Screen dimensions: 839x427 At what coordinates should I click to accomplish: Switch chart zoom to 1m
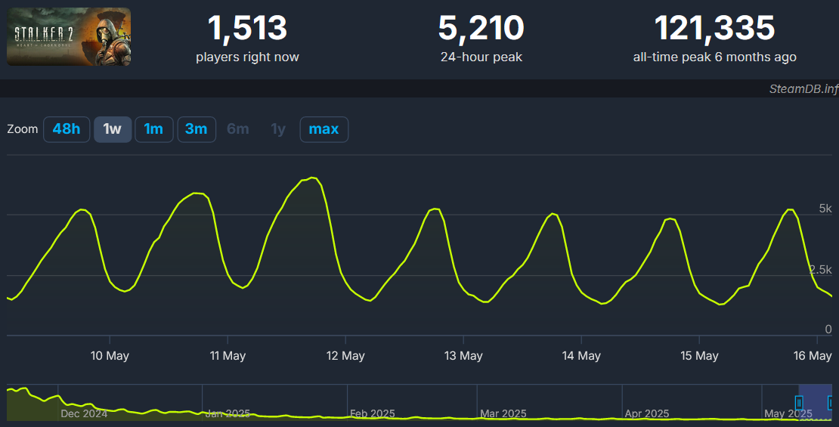click(x=153, y=129)
